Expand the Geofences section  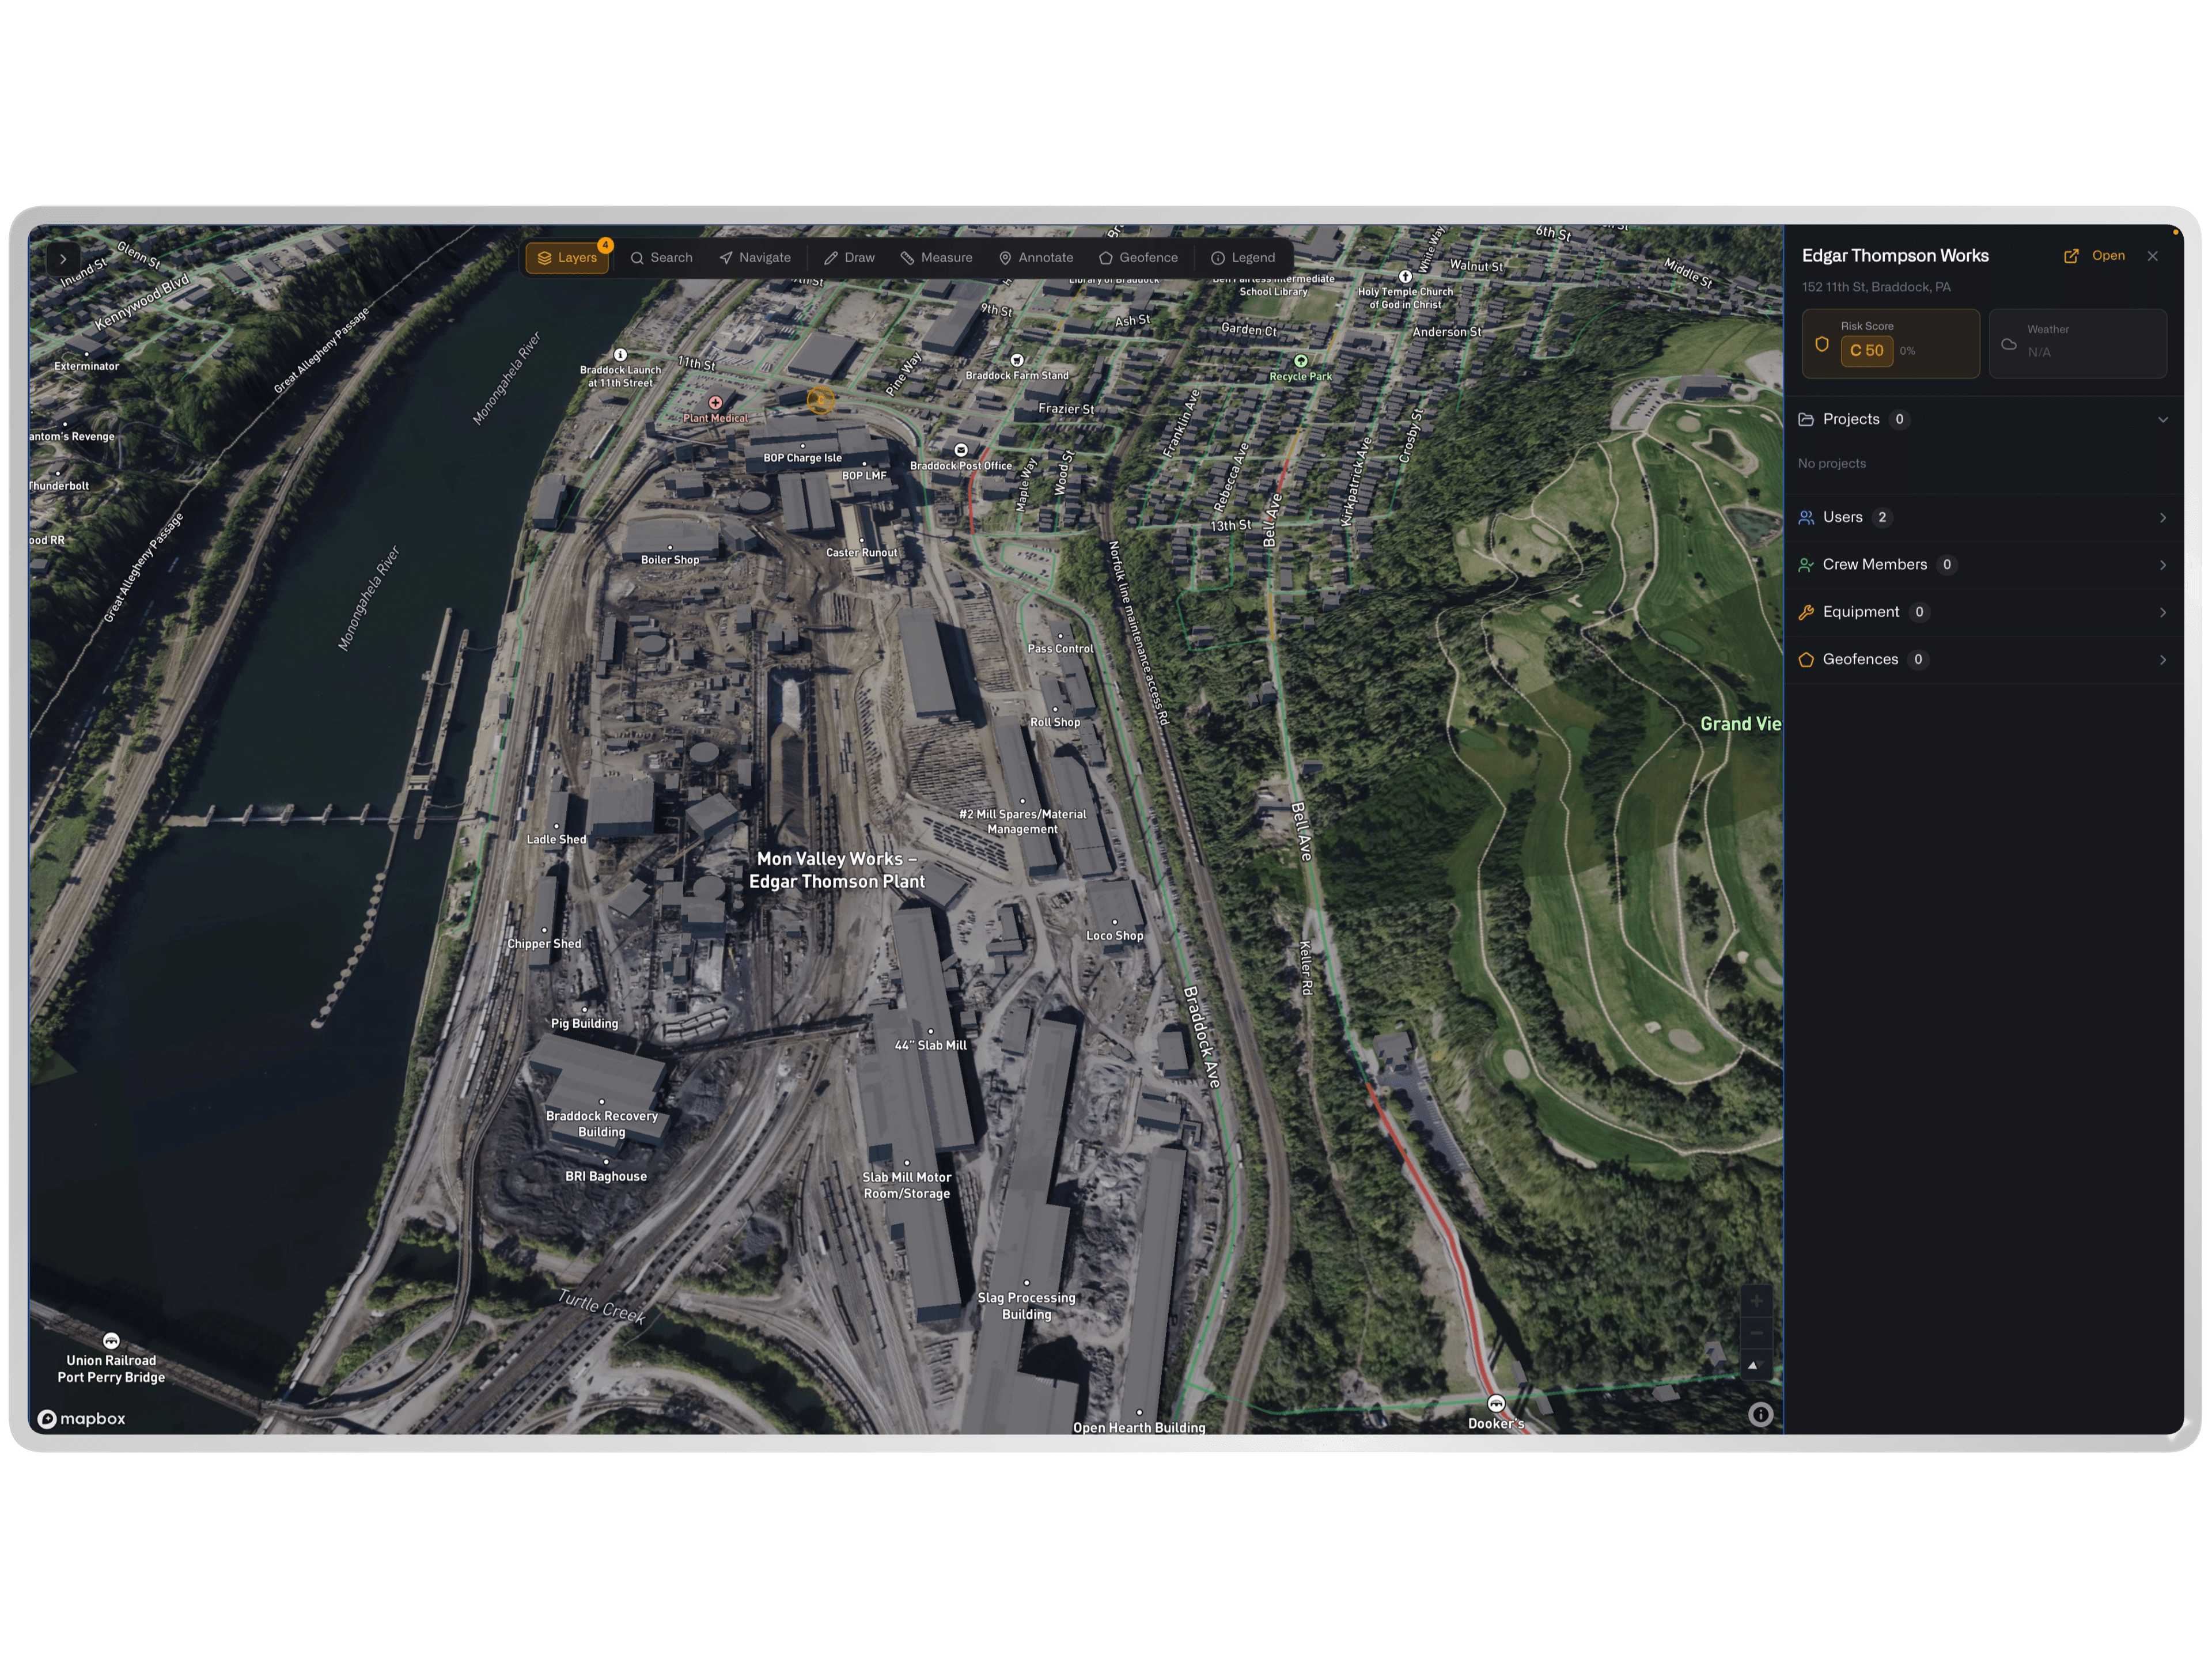[x=1983, y=660]
